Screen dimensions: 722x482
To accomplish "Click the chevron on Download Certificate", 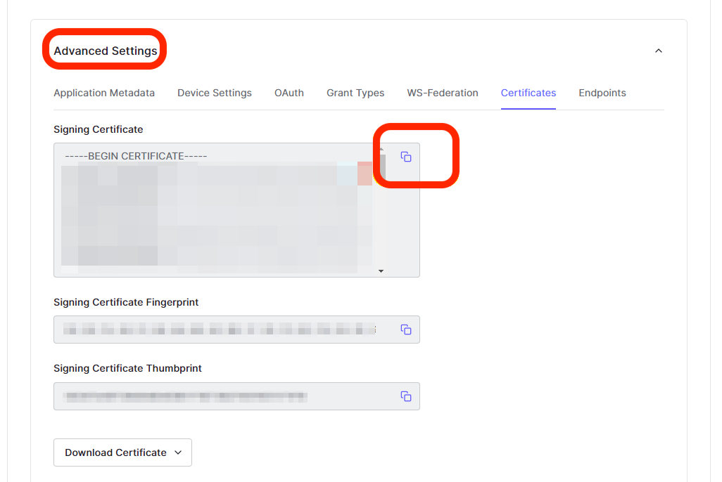I will click(178, 452).
